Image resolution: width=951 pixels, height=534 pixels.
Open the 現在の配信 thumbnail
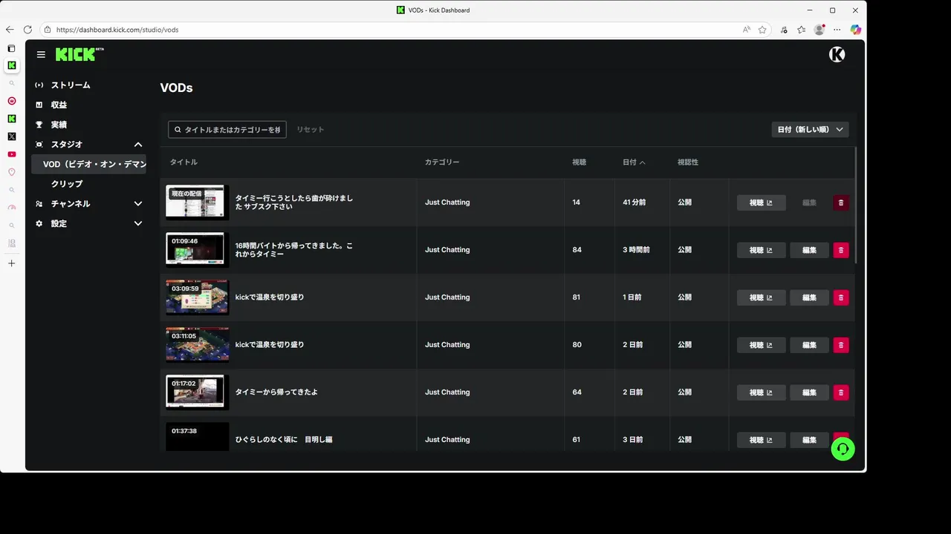[x=197, y=202]
